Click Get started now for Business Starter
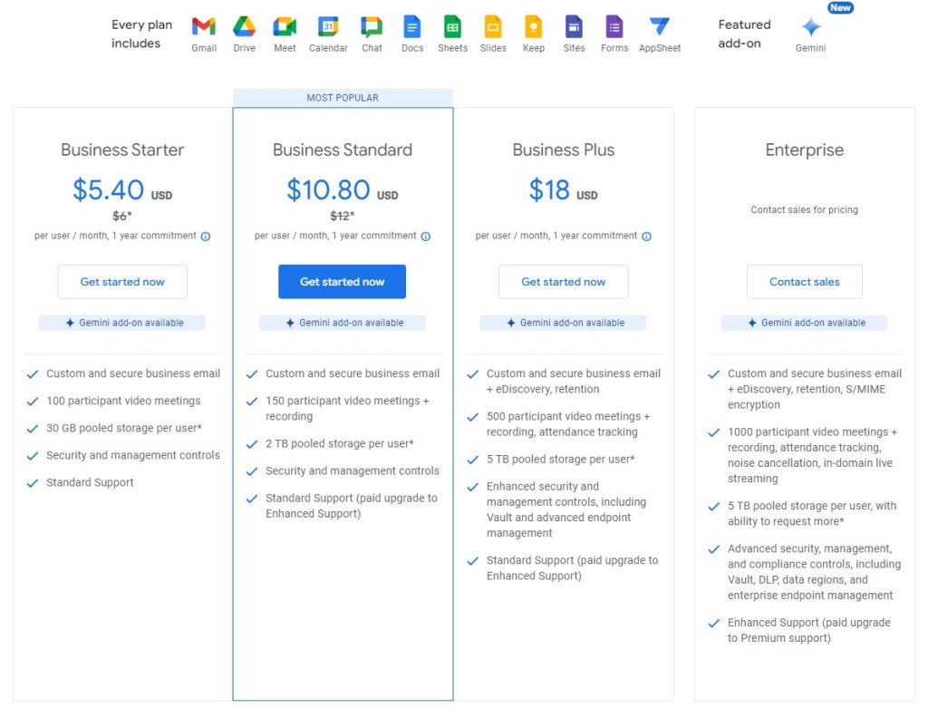The height and width of the screenshot is (708, 928). pos(121,281)
